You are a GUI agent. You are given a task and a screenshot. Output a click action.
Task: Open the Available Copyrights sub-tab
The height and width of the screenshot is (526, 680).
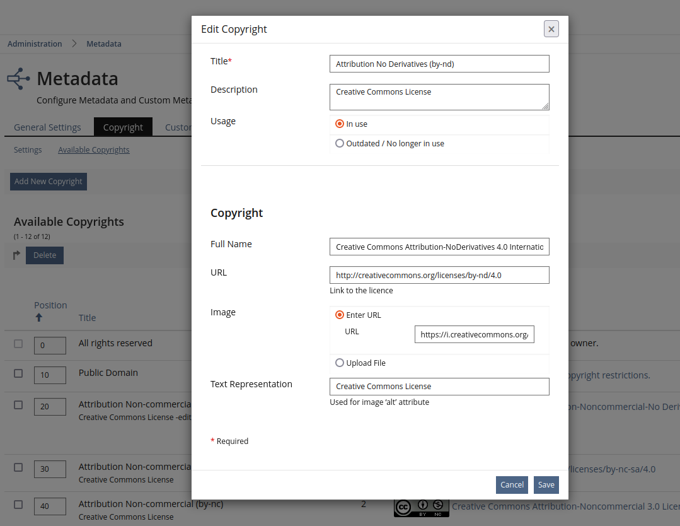pyautogui.click(x=93, y=149)
